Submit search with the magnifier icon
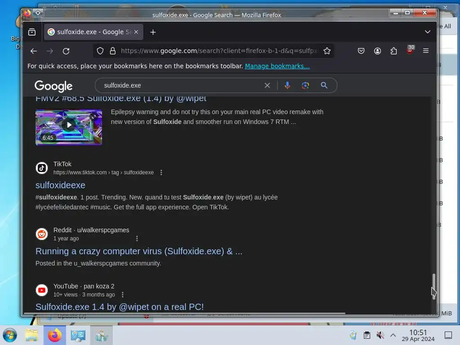The image size is (460, 345). pyautogui.click(x=324, y=85)
